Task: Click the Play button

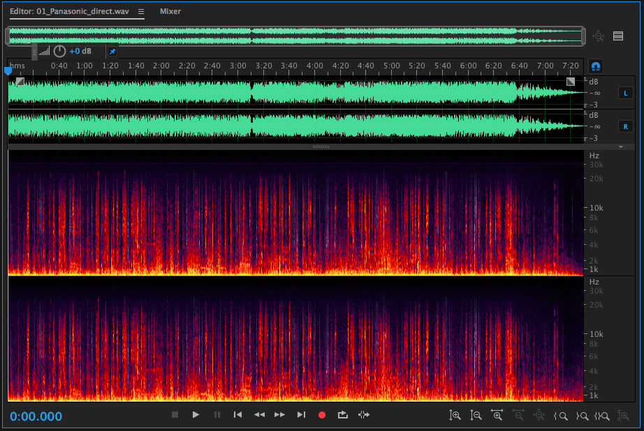Action: tap(196, 415)
